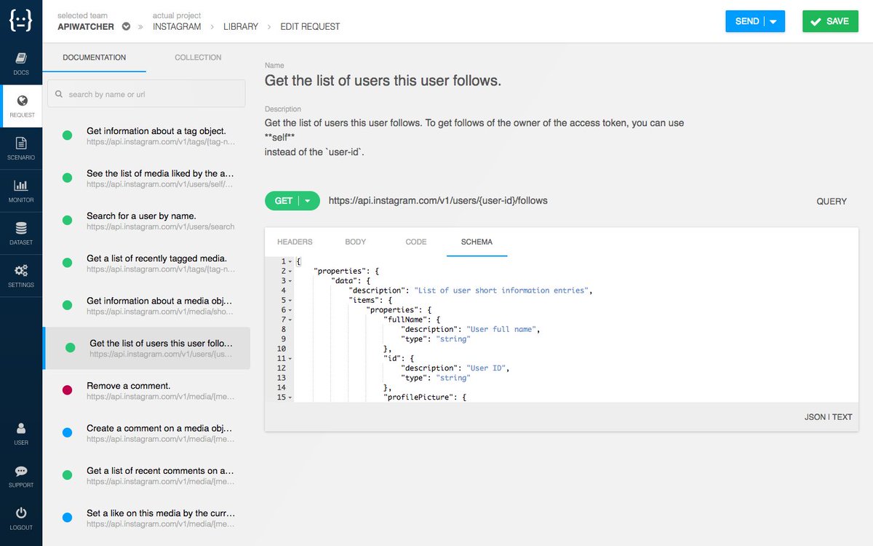Image resolution: width=873 pixels, height=546 pixels.
Task: Collapse the "profilePicture" fold on line 15
Action: pyautogui.click(x=290, y=397)
